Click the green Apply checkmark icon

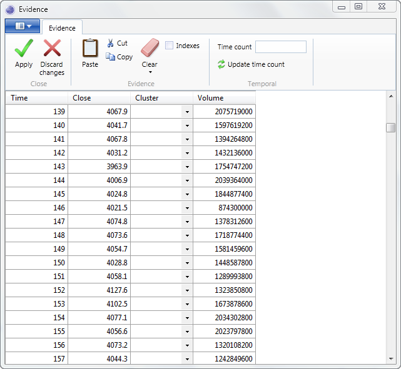[x=24, y=49]
